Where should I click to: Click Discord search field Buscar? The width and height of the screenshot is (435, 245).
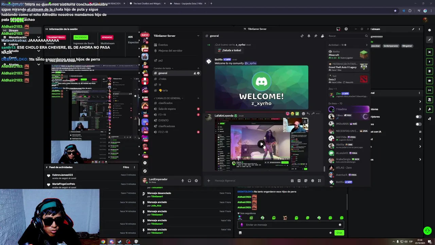click(348, 36)
